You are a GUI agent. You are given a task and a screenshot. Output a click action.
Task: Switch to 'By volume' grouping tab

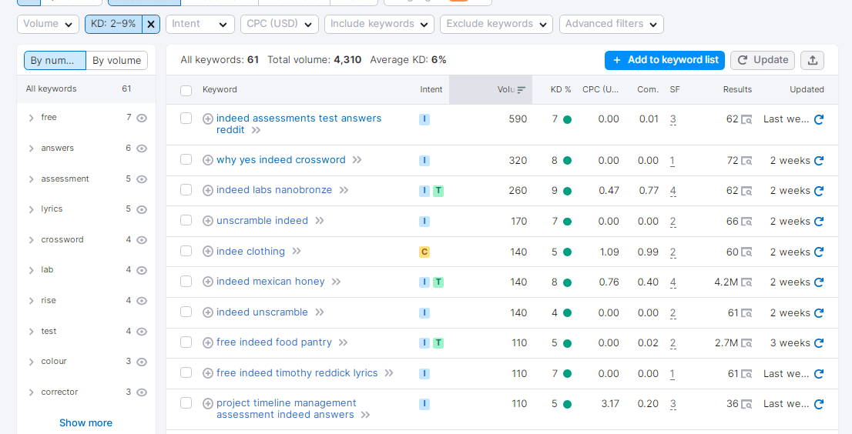117,61
